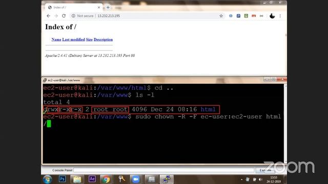
Task: Click the terminal window scrollbar
Action: pos(285,124)
